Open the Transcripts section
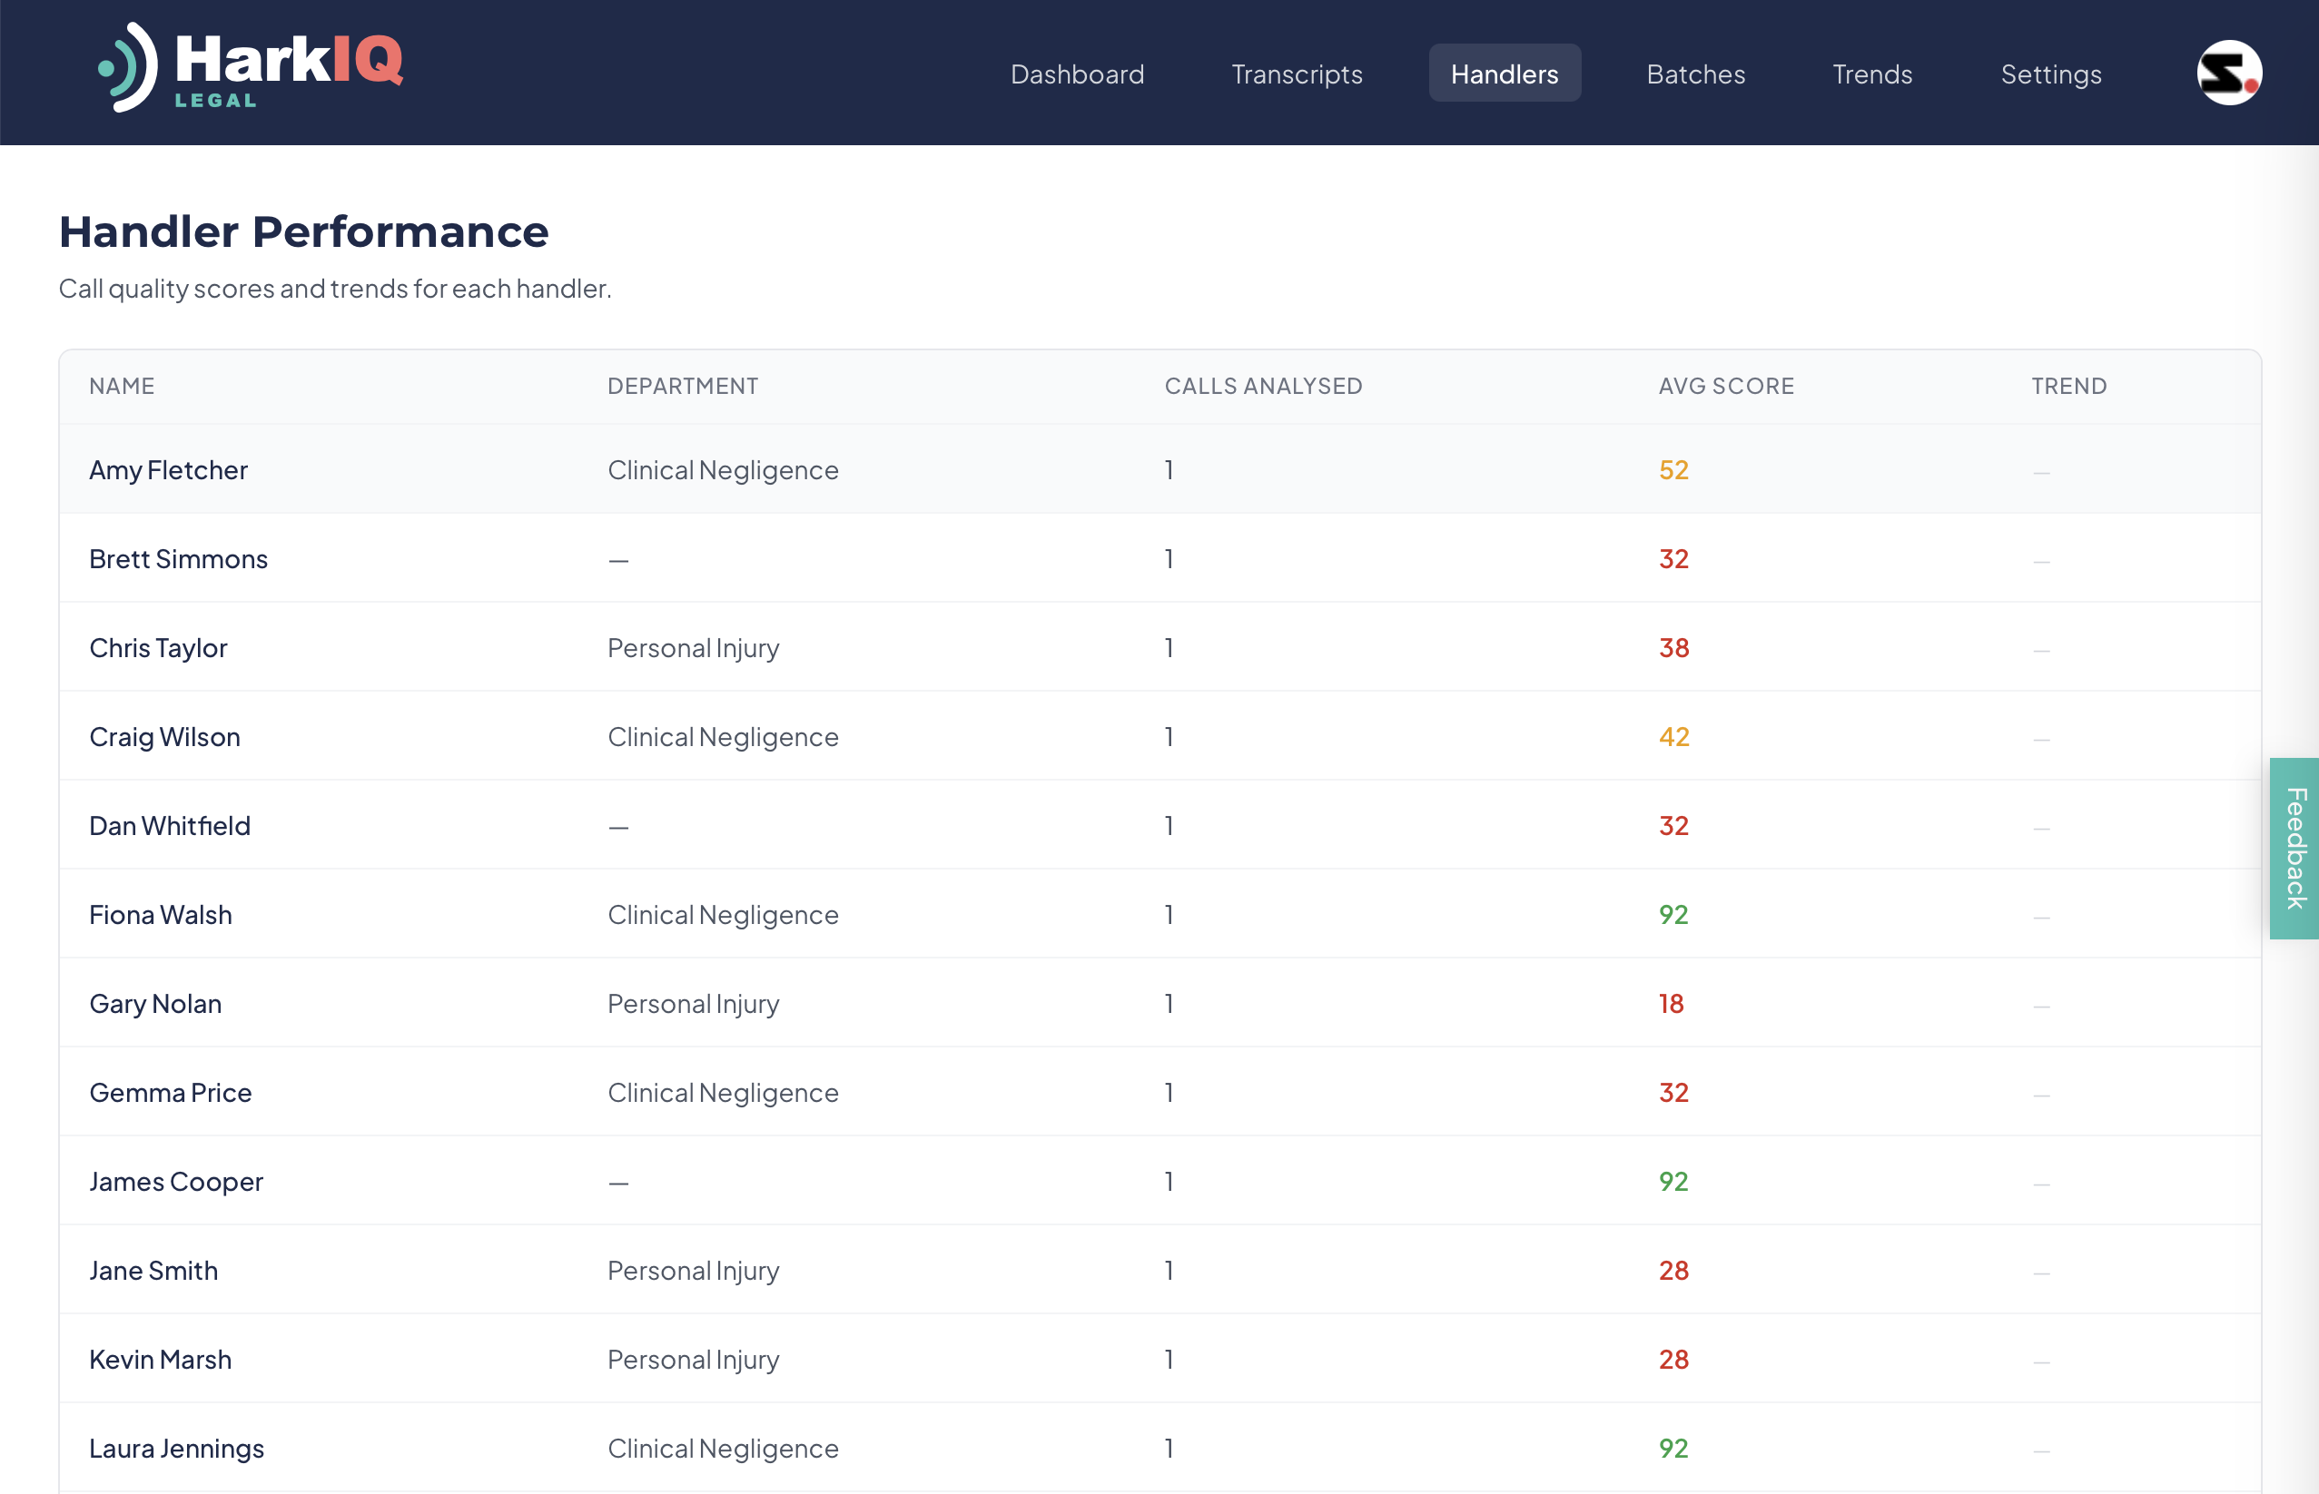2319x1494 pixels. (x=1297, y=74)
